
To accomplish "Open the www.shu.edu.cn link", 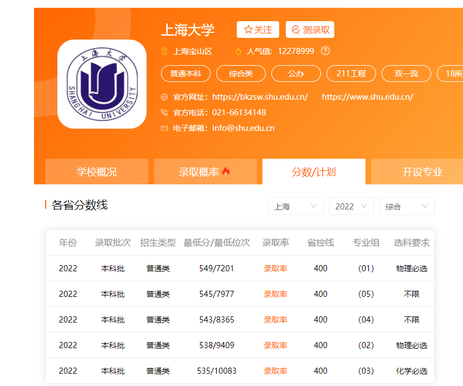I will click(367, 97).
